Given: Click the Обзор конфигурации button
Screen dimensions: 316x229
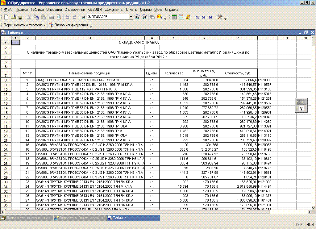Looking at the screenshot, I should tap(71, 25).
